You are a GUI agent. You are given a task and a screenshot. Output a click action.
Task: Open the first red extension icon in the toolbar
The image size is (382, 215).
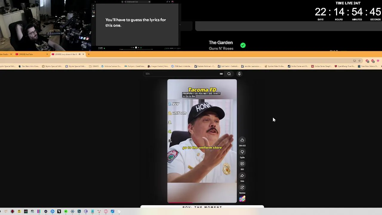click(367, 61)
